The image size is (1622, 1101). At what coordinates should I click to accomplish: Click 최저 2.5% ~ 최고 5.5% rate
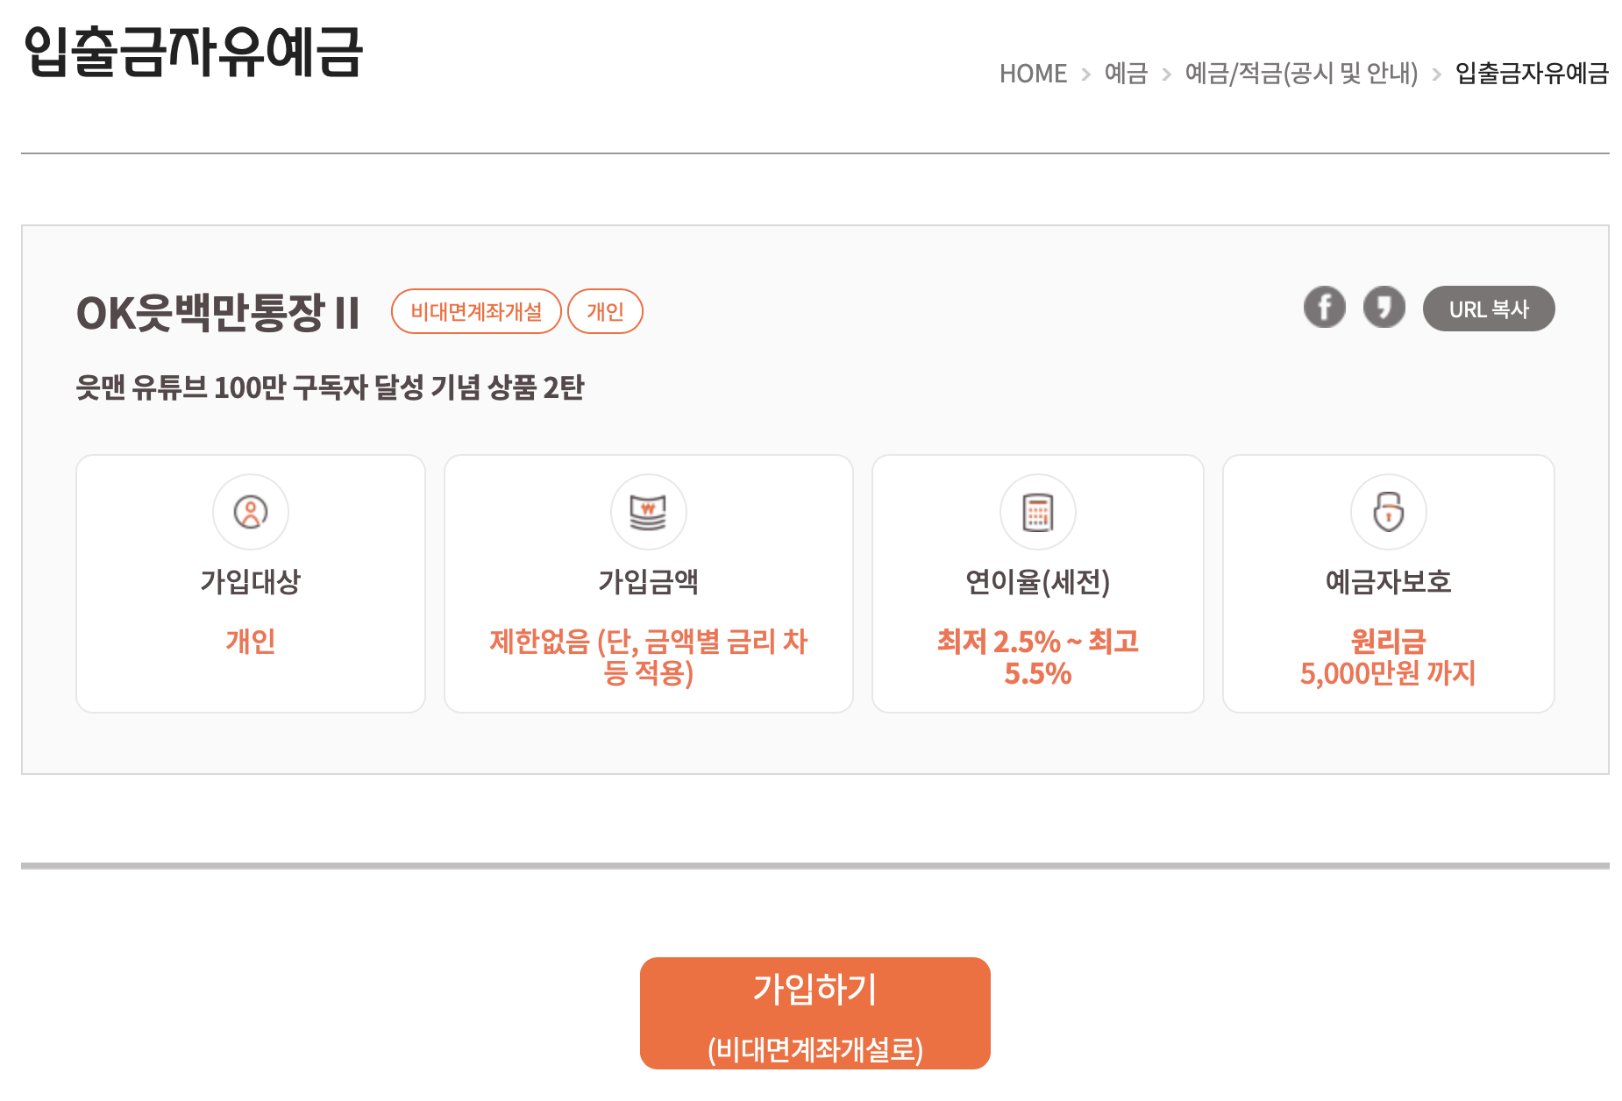point(1038,657)
